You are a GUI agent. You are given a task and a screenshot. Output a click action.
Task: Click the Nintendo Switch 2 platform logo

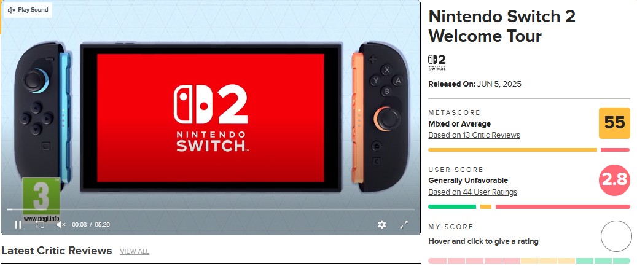437,63
